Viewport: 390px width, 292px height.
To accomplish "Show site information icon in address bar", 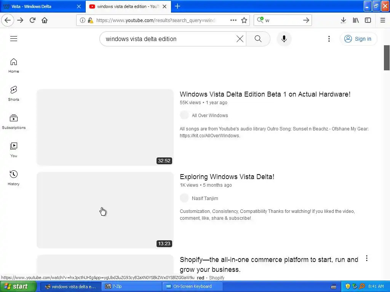I will [x=82, y=20].
